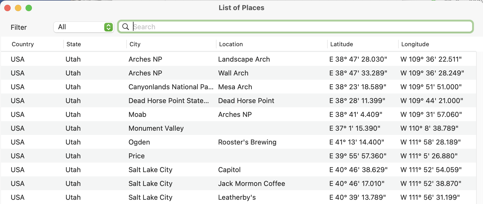Select the Wall Arch row
This screenshot has height=204, width=483.
click(x=239, y=73)
